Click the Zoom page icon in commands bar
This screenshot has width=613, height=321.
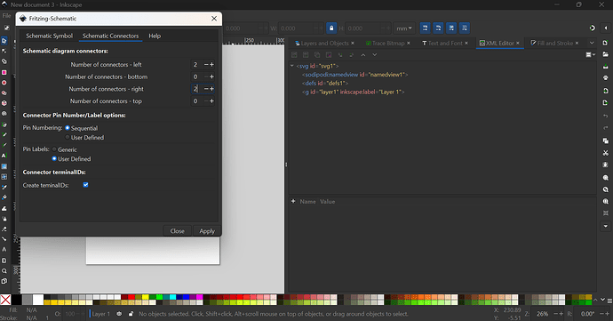point(606,201)
